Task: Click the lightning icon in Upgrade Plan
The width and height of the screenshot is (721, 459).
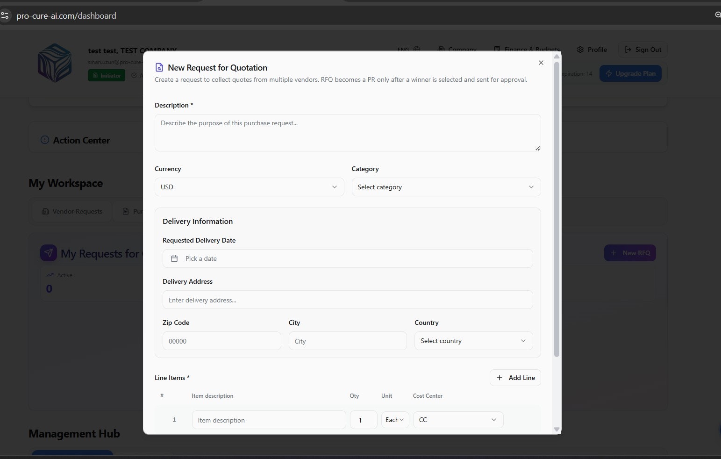Action: 608,73
